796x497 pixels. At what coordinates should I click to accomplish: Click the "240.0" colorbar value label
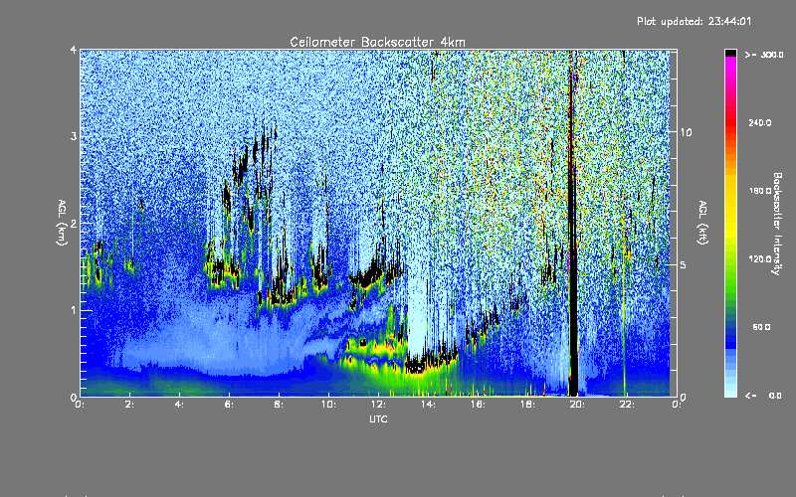pos(760,122)
